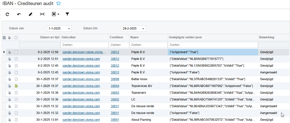The width and height of the screenshot is (290, 123).
Task: Select the LC name cell
Action: coord(149,99)
